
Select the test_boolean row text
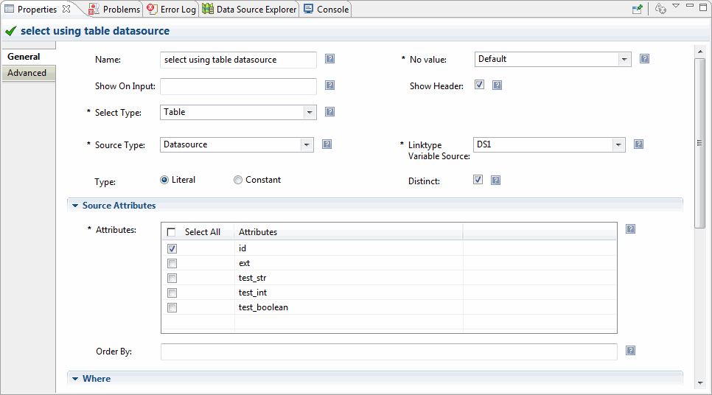click(263, 307)
